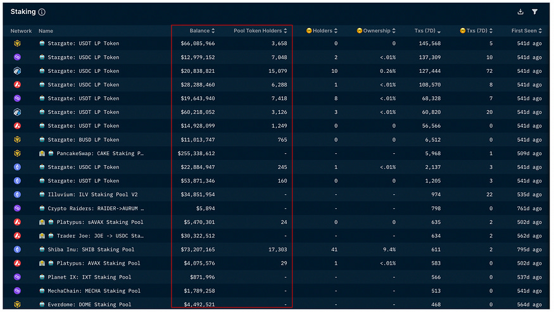Click Ethereum network icon for $22,884,947 row

click(17, 167)
